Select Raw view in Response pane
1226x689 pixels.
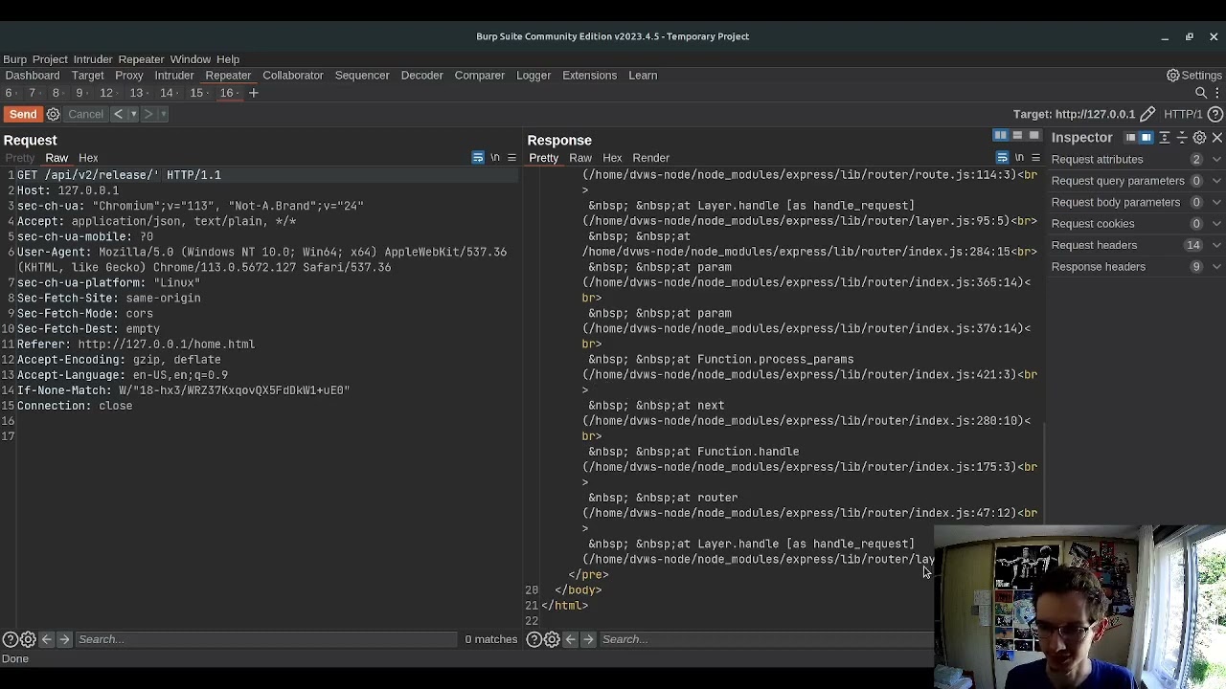pyautogui.click(x=580, y=158)
